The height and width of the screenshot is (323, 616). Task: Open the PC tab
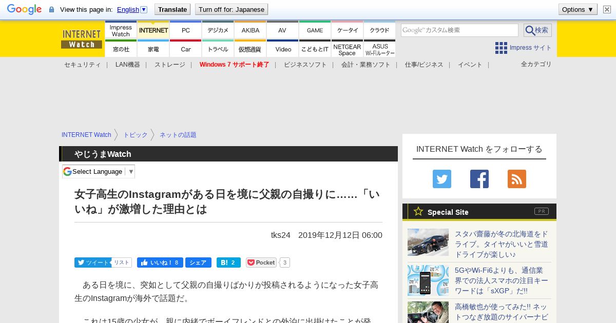(x=186, y=30)
